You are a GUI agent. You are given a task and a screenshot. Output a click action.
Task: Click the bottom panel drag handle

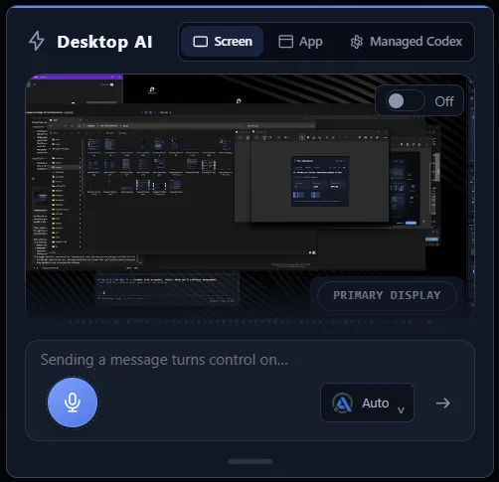point(249,461)
